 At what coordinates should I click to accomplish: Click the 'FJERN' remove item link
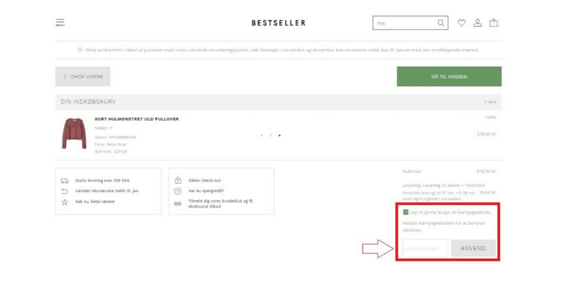click(x=491, y=118)
